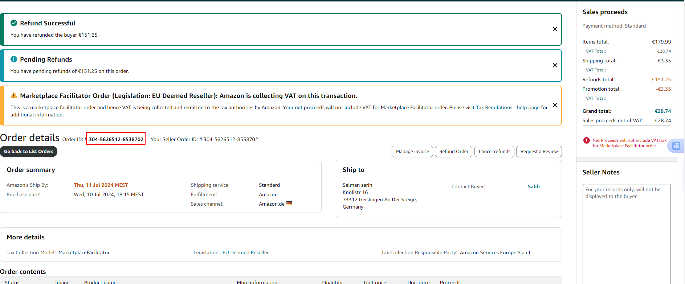The image size is (685, 284).
Task: Click the German flag next to Amazon.de
Action: (289, 203)
